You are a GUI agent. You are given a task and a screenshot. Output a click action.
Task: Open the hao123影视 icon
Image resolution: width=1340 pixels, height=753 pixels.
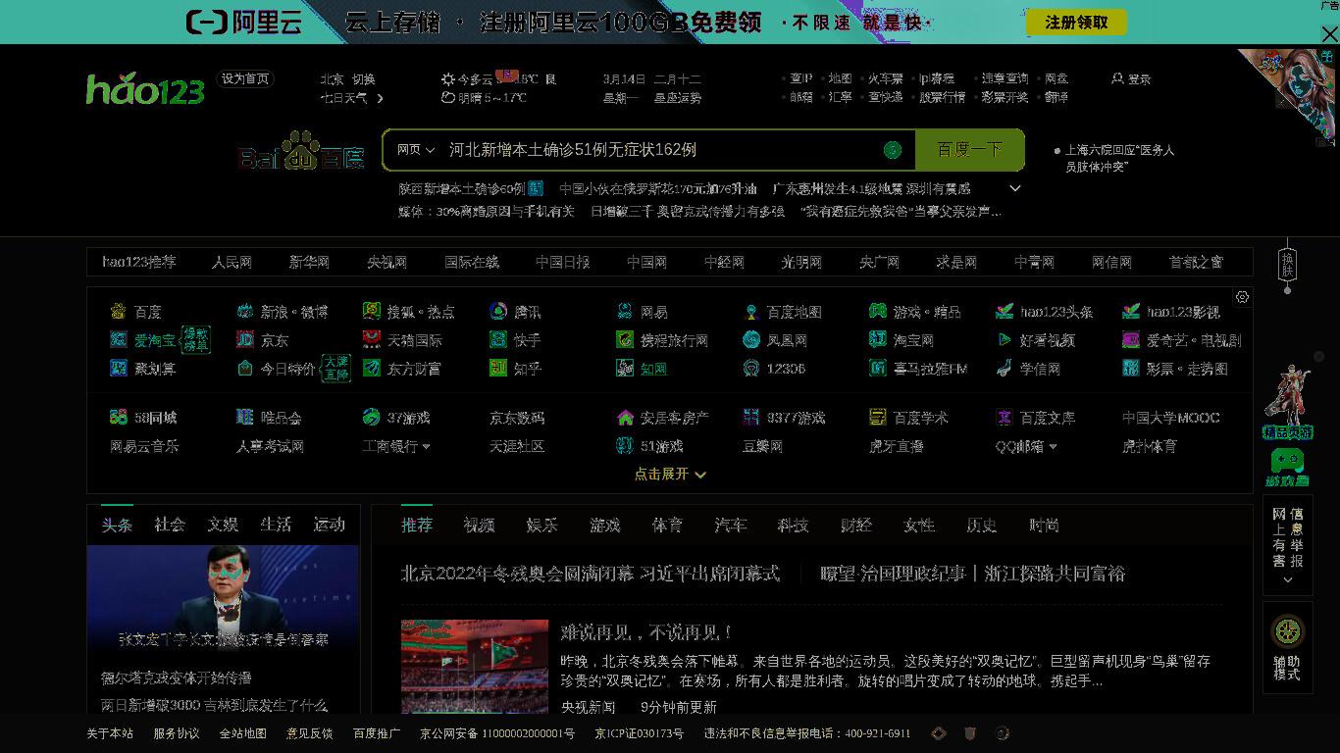(1131, 312)
